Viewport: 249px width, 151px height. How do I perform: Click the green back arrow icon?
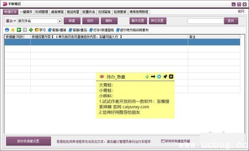(19, 30)
